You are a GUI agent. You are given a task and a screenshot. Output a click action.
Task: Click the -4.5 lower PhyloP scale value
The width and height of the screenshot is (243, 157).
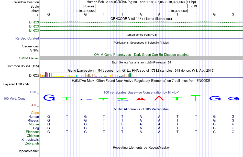[33, 105]
